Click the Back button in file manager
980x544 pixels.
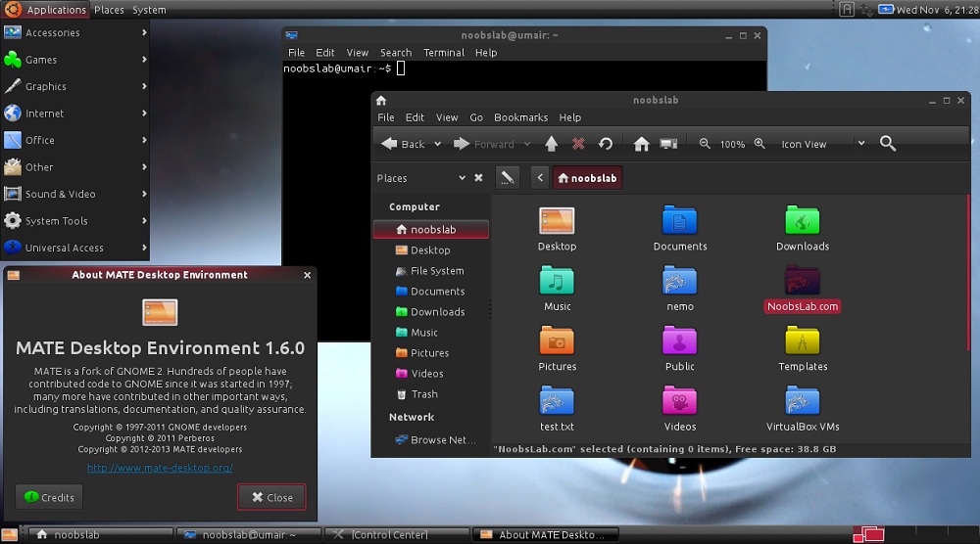pyautogui.click(x=403, y=144)
